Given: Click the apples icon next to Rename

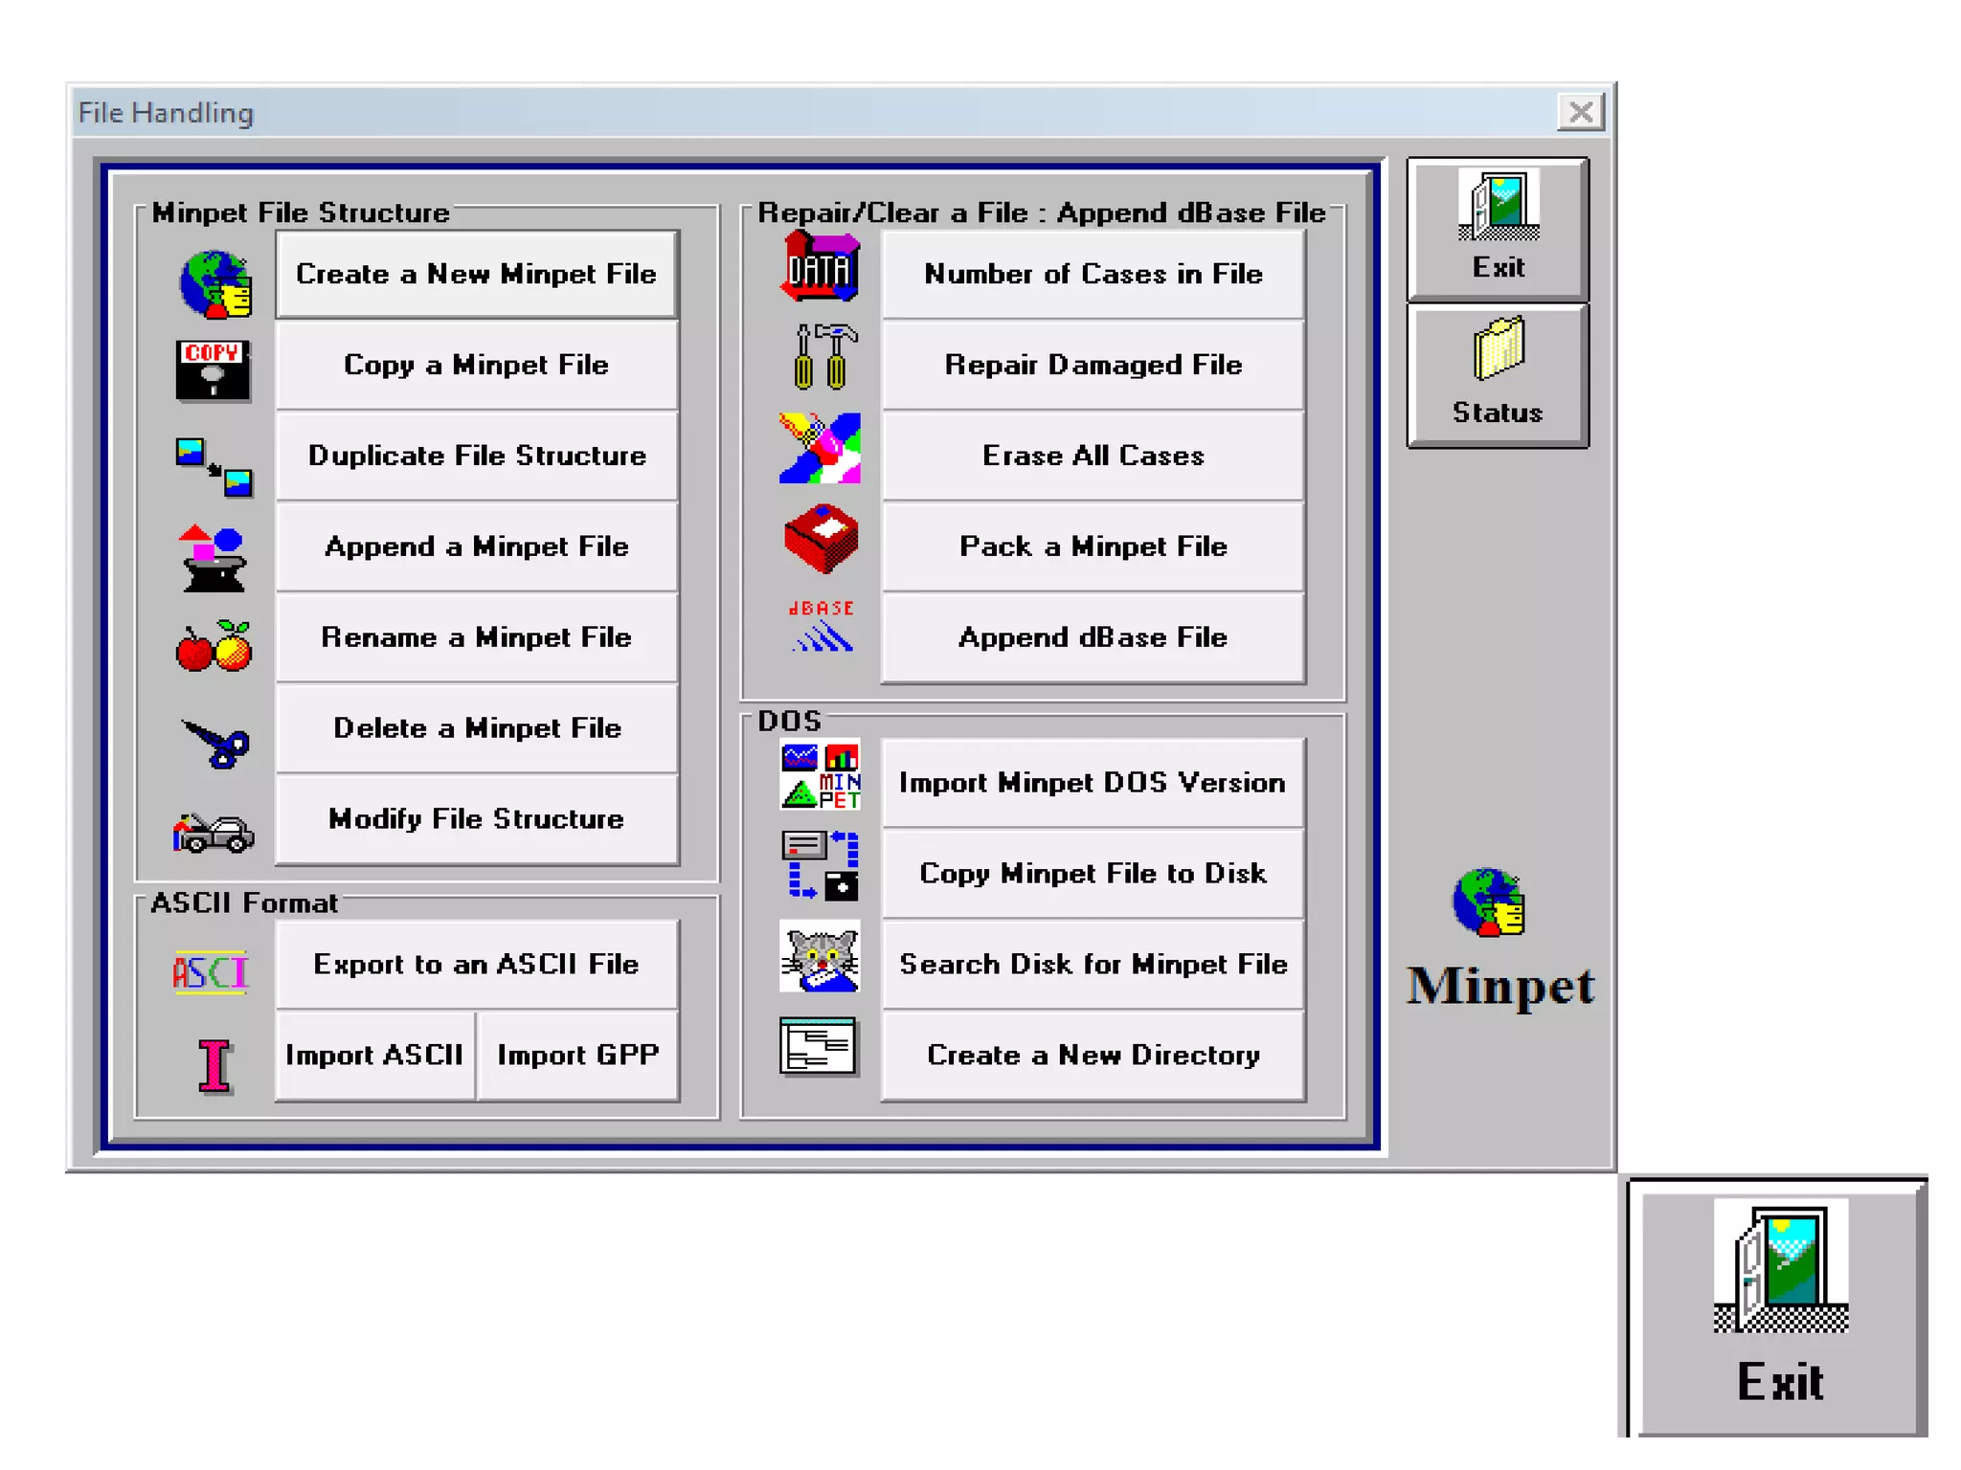Looking at the screenshot, I should [214, 646].
